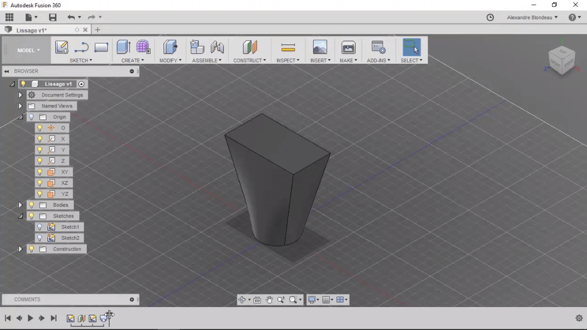The image size is (587, 330).
Task: Start Create Sketch tool
Action: coord(61,48)
